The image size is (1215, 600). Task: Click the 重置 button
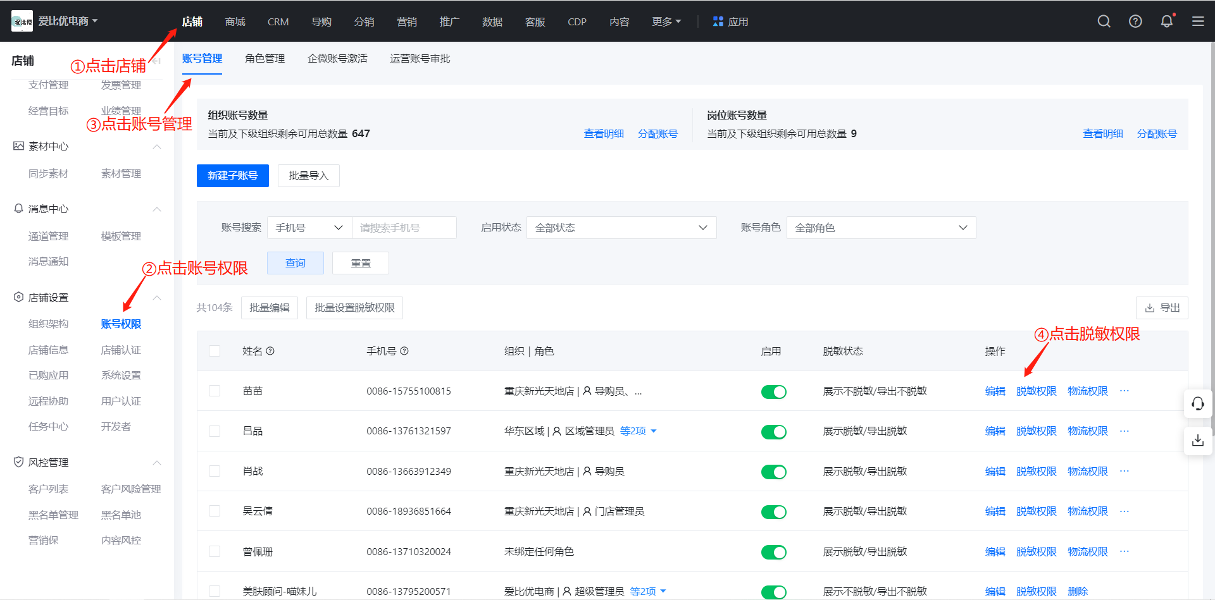(361, 263)
